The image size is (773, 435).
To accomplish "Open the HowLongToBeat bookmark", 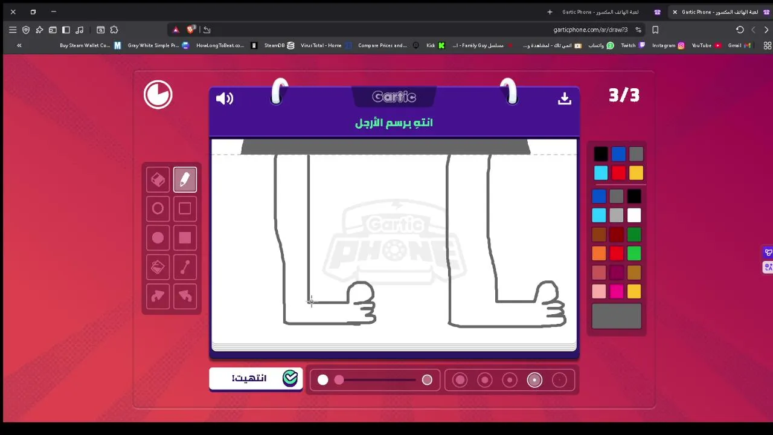I will pos(226,45).
